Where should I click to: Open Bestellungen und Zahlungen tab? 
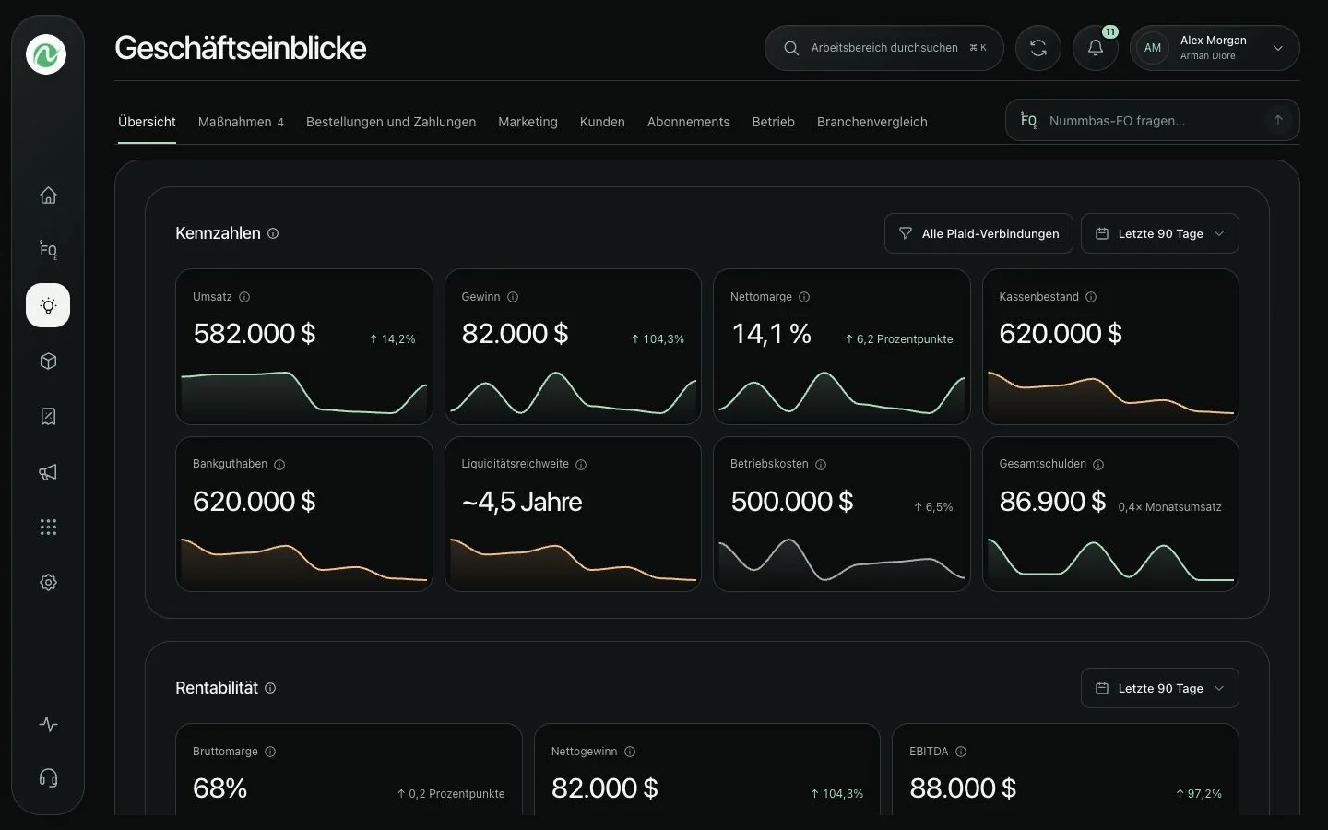[x=391, y=122]
